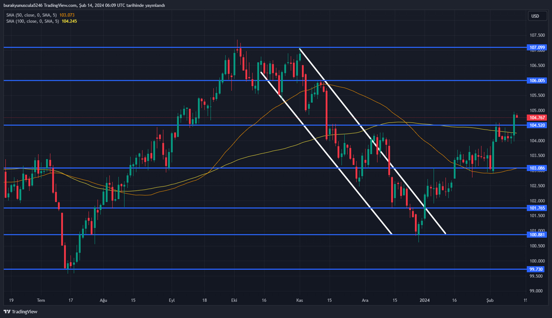
Task: Click the SMA 100 value 104.245
Action: tap(69, 21)
